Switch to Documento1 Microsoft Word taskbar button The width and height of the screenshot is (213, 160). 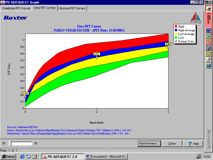tap(106, 157)
